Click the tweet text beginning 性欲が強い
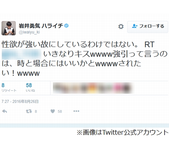The width and height of the screenshot is (169, 151). (84, 59)
